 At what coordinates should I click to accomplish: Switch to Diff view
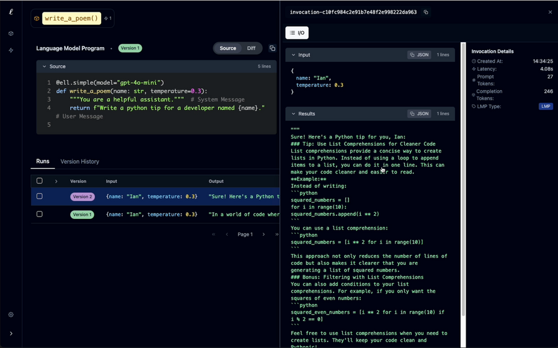click(251, 48)
